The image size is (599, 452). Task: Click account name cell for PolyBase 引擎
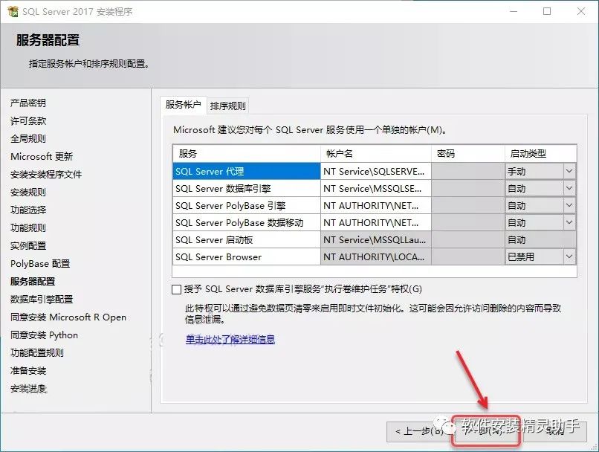pos(376,206)
